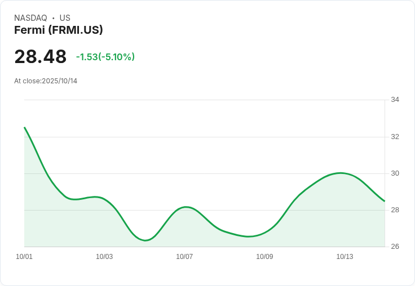Click the 32 y-axis price label

point(395,137)
